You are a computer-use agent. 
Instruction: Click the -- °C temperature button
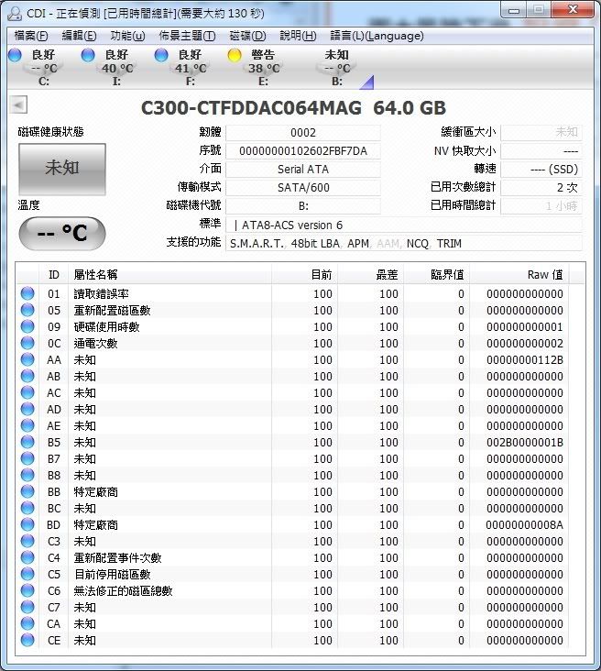[x=62, y=233]
